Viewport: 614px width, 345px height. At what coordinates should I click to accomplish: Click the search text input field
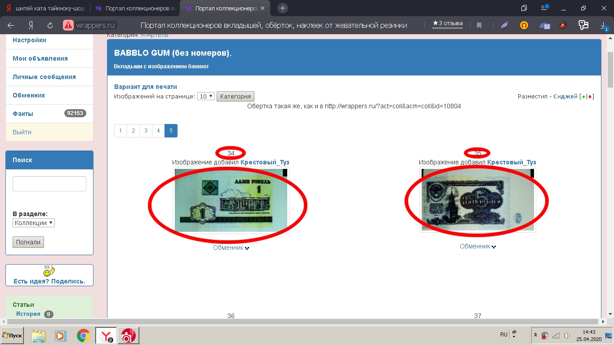49,184
